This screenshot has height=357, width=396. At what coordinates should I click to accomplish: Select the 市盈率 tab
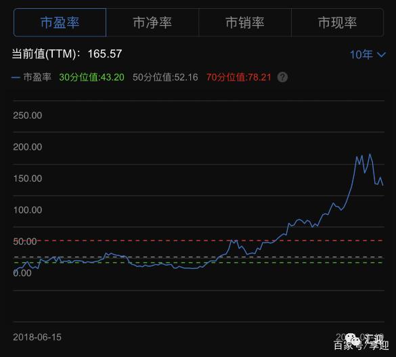click(60, 22)
